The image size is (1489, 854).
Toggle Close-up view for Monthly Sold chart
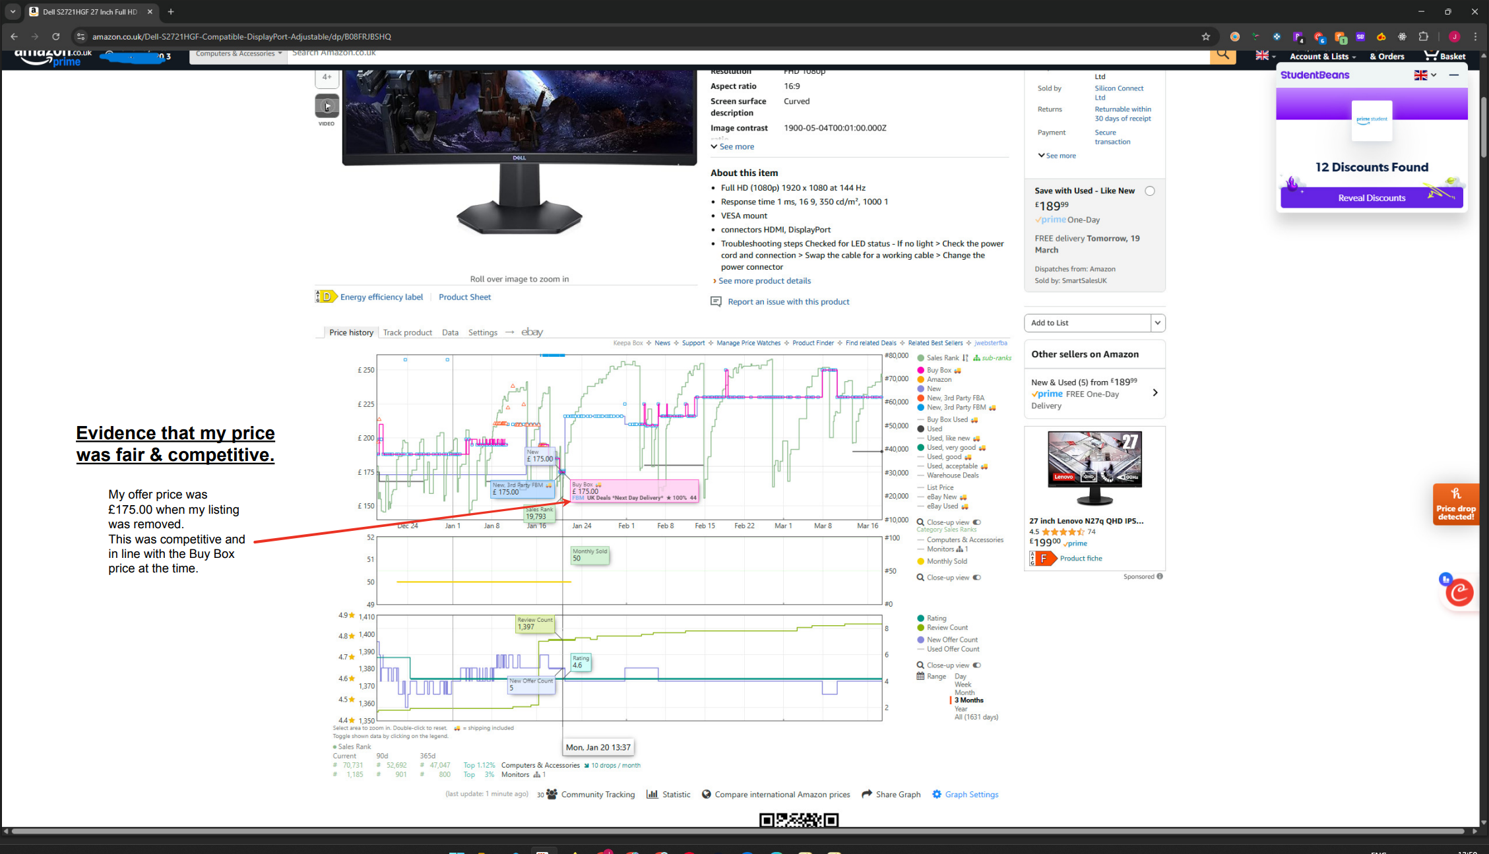(x=977, y=578)
